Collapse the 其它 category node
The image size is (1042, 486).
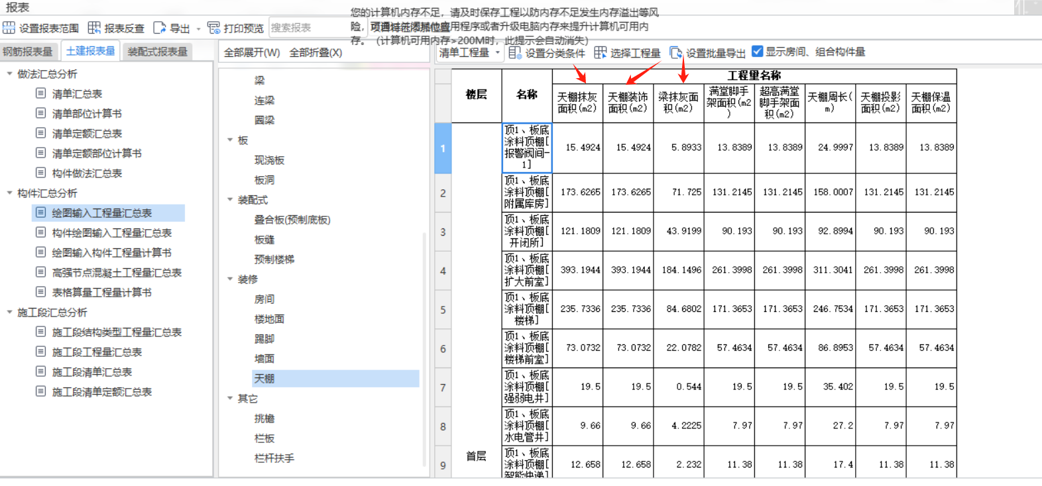point(230,398)
